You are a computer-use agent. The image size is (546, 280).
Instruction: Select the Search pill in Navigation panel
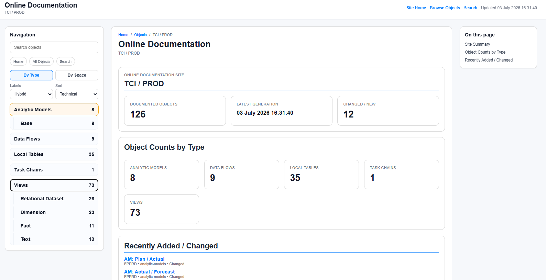tap(65, 61)
